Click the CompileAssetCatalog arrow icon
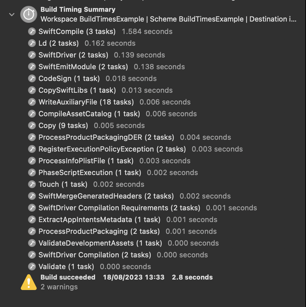The height and width of the screenshot is (307, 306). pos(32,114)
